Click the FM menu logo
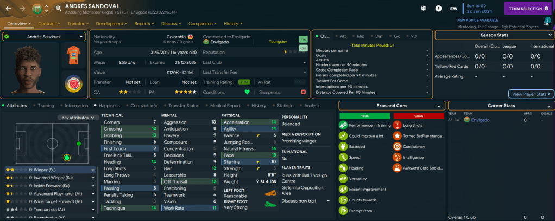 coord(453,9)
